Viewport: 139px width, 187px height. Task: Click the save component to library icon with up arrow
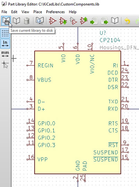pyautogui.click(x=84, y=21)
